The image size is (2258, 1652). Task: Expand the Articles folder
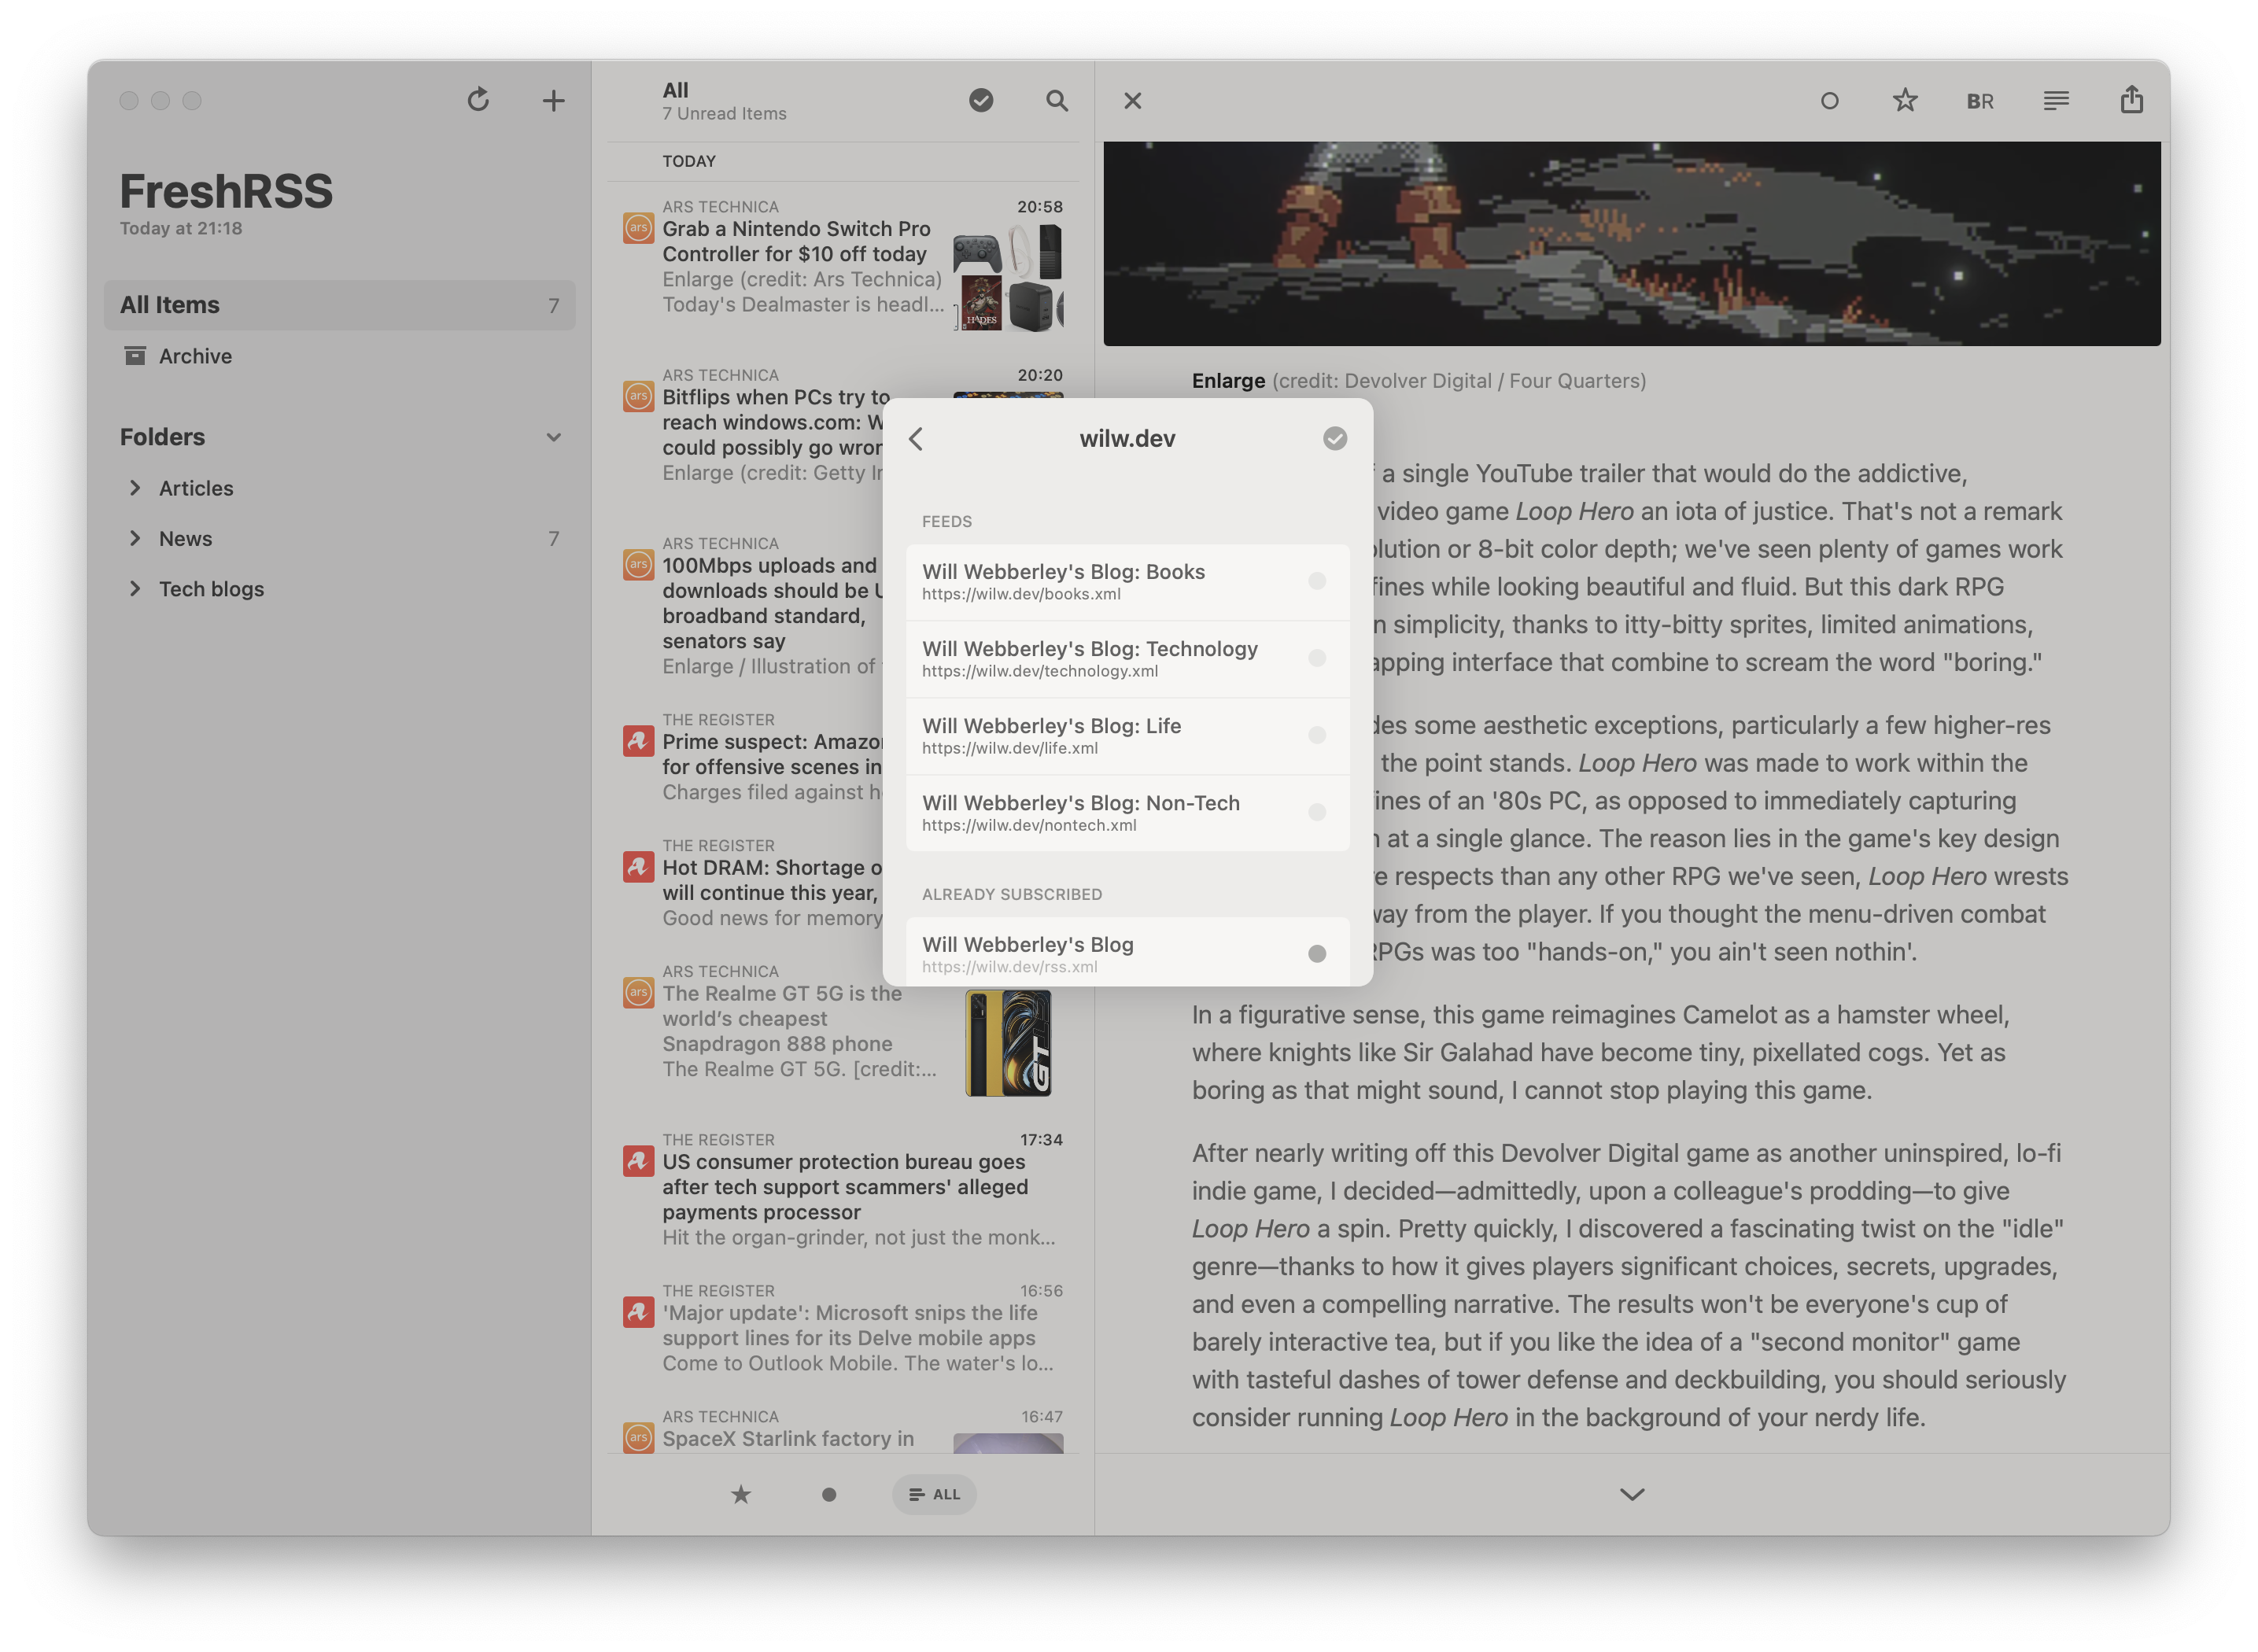click(x=137, y=488)
